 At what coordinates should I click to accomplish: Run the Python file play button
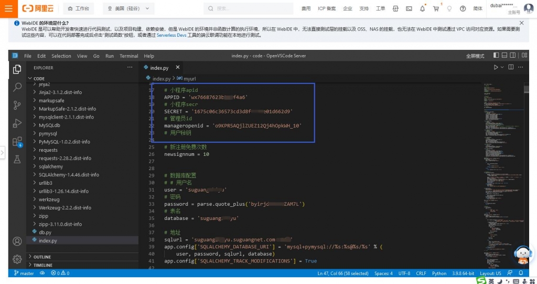click(x=496, y=67)
